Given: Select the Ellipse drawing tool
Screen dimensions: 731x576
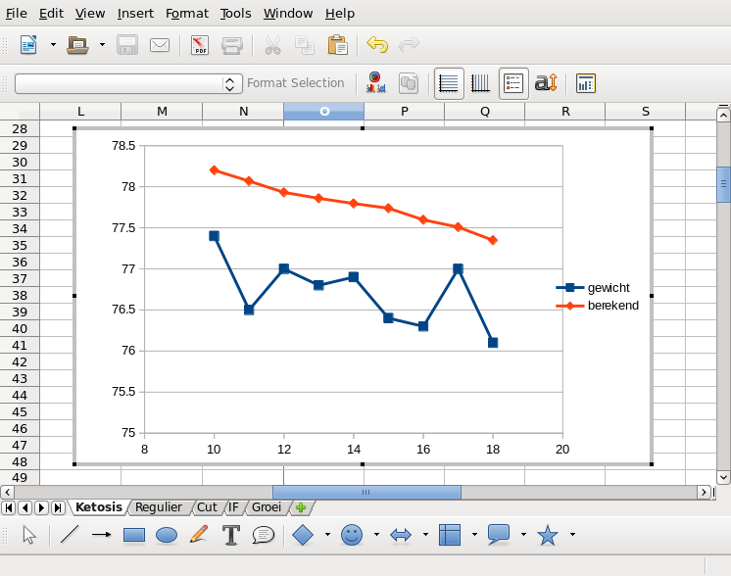Looking at the screenshot, I should [x=167, y=535].
